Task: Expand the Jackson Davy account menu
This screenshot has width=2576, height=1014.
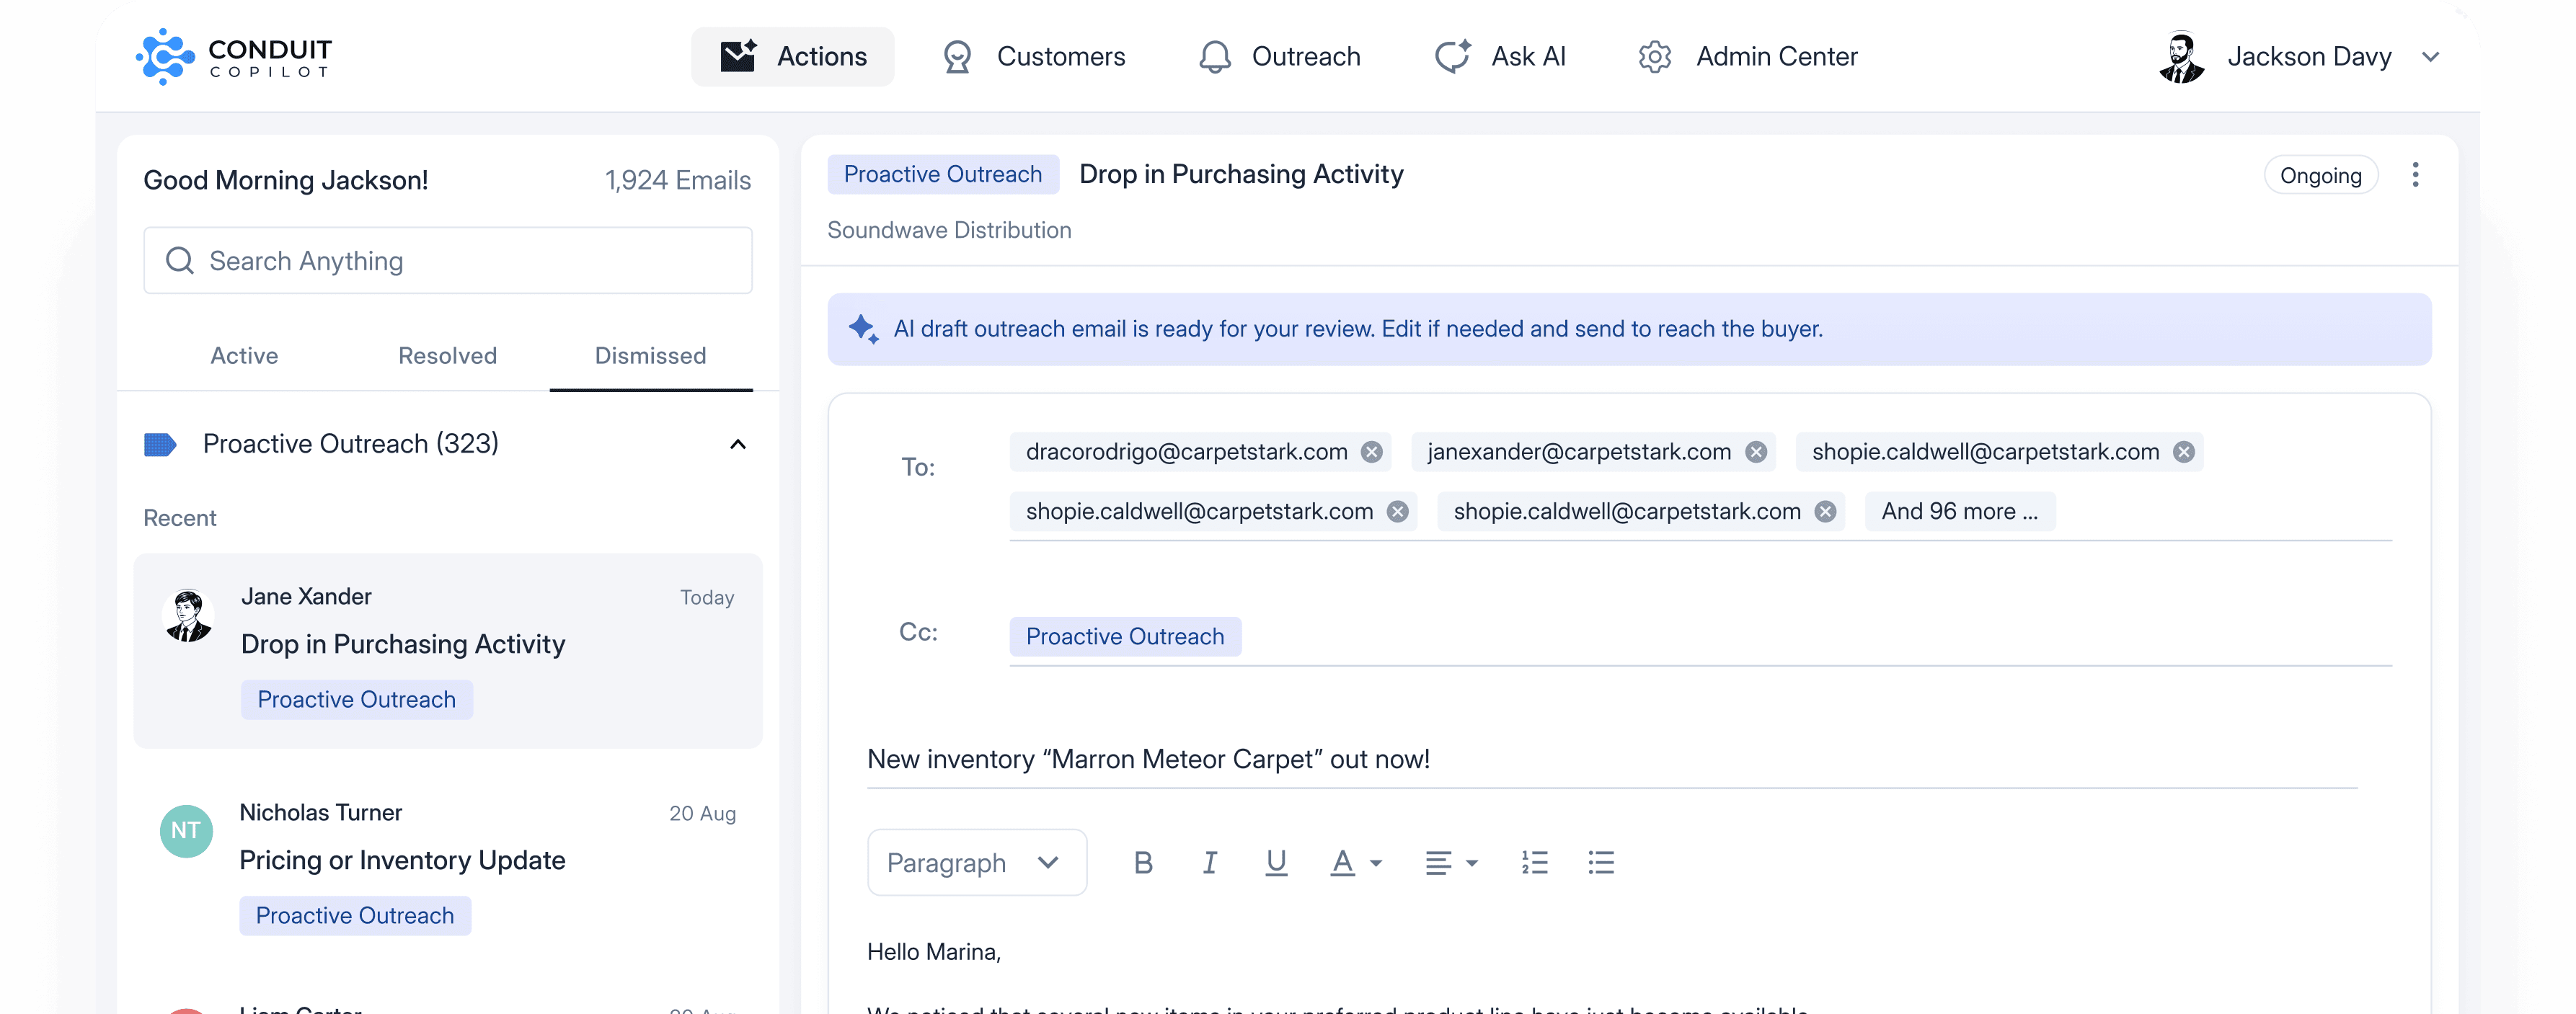Action: (x=2430, y=57)
